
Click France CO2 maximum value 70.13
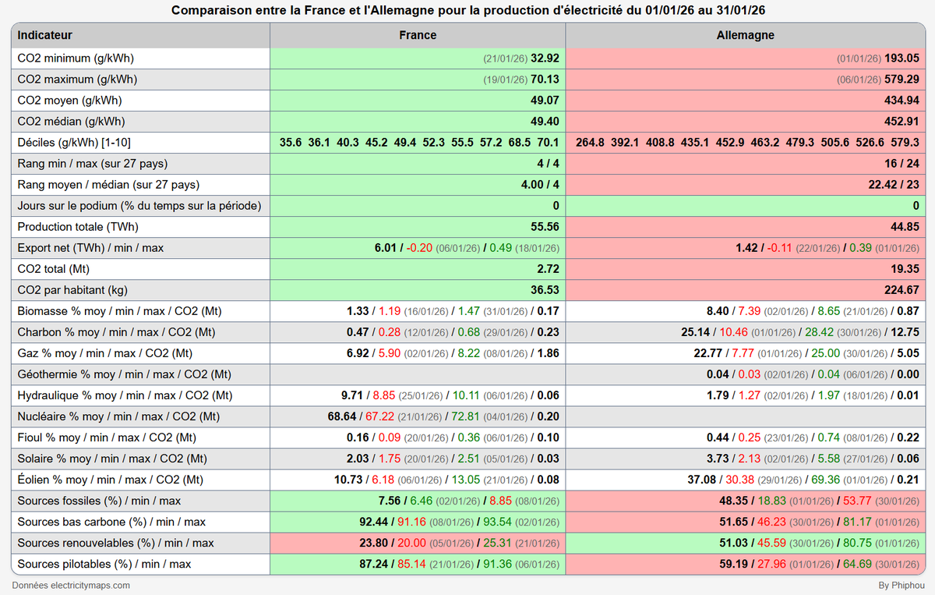545,79
